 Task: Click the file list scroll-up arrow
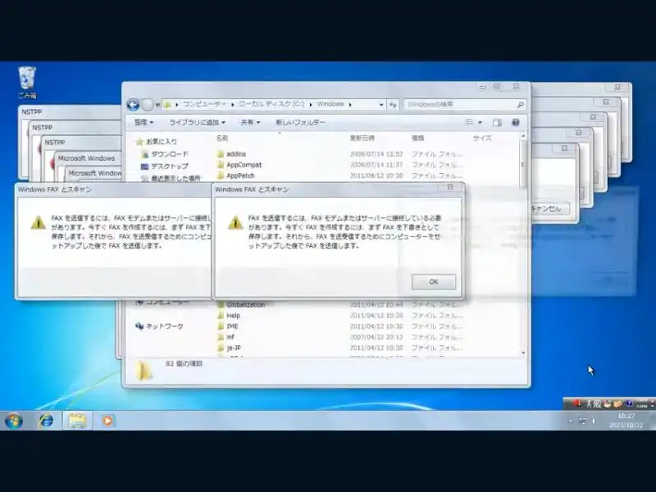[523, 136]
